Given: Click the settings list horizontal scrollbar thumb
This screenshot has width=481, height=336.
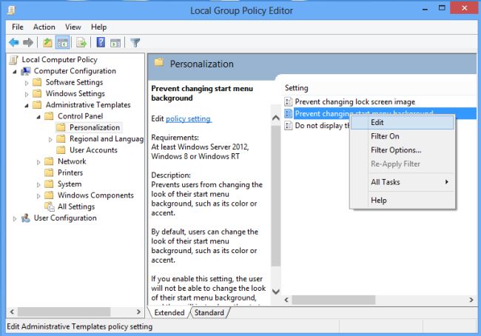Looking at the screenshot, I should pyautogui.click(x=334, y=300).
